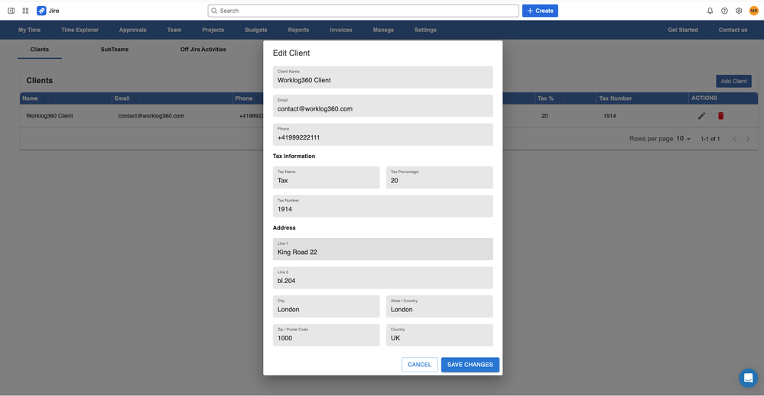Click CANCEL in Edit Client dialog
The image size is (764, 396).
[420, 365]
